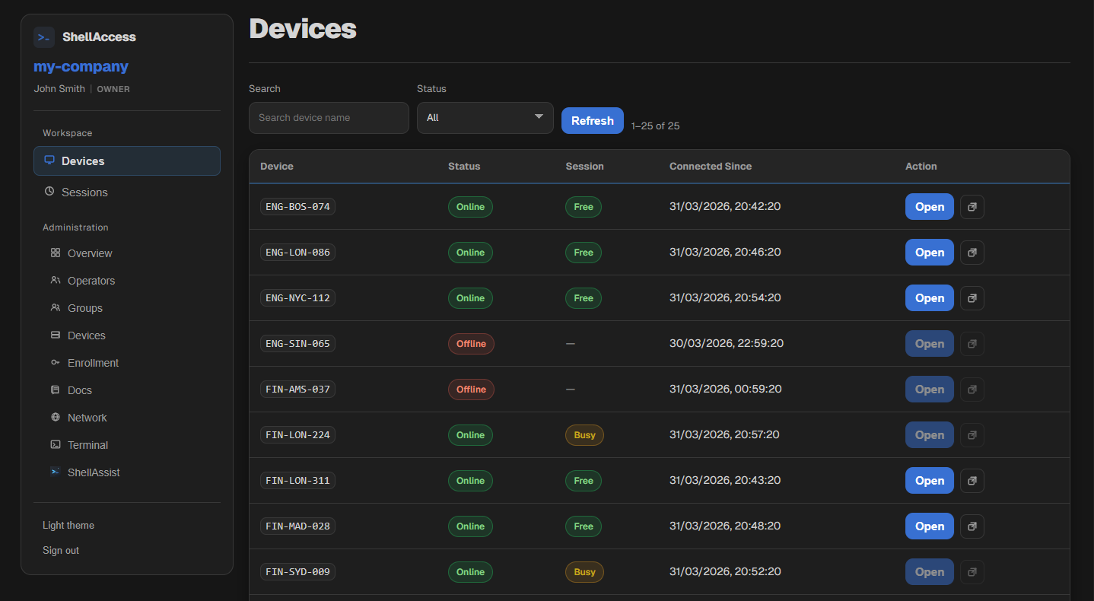
Task: Click the Status column header
Action: click(x=464, y=166)
